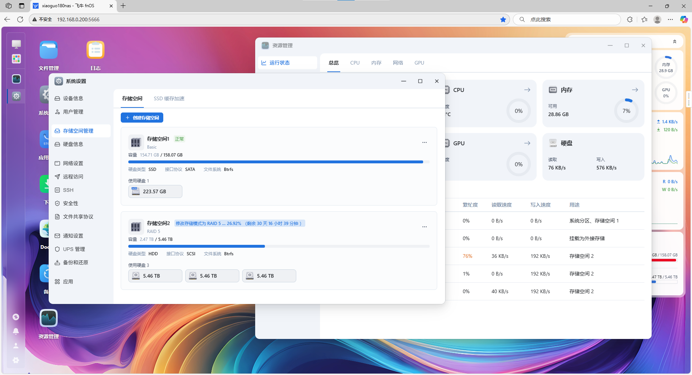Open 用户管理 in settings sidebar

pyautogui.click(x=81, y=112)
